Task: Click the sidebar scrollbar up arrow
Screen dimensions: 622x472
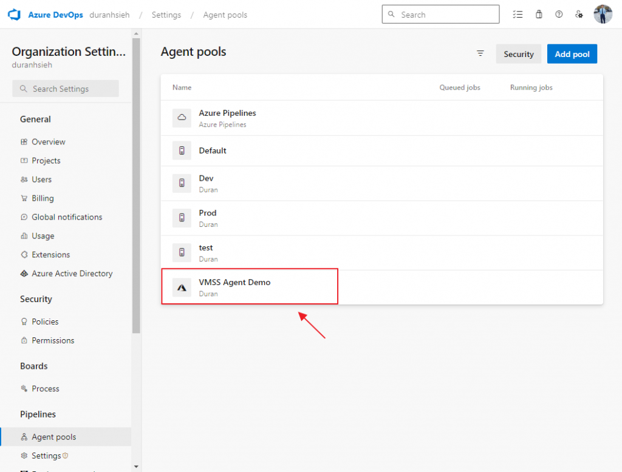Action: 136,34
